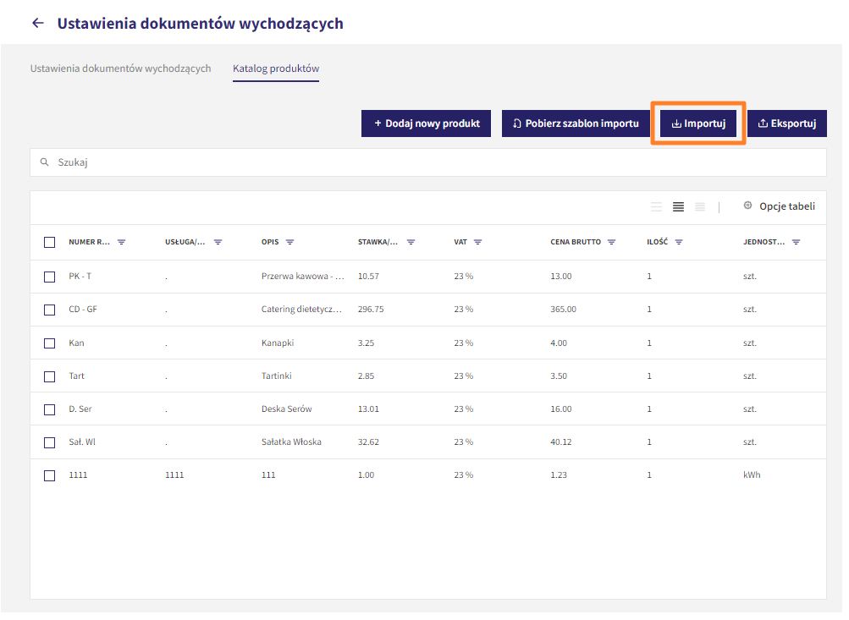Click the Catering dietetycz... description cell
The image size is (849, 620).
click(301, 310)
